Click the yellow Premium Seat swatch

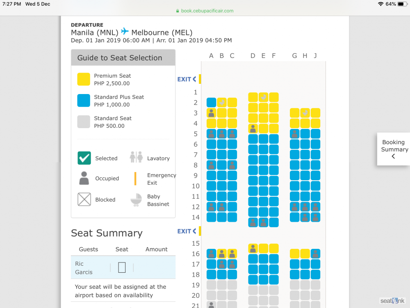[x=84, y=79]
